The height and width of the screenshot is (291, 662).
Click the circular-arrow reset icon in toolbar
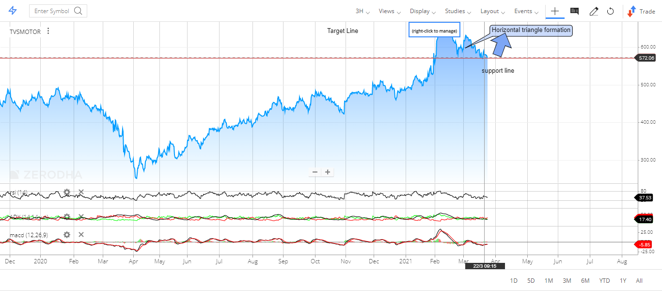(611, 11)
